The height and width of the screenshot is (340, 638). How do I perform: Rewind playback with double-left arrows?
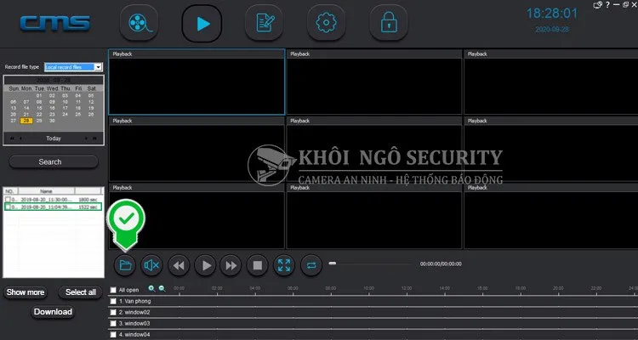[x=179, y=265]
